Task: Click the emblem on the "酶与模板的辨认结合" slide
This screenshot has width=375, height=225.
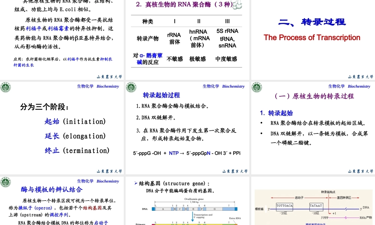Action: click(6, 182)
